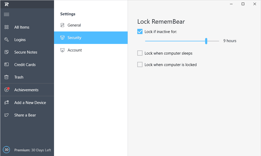Click the Add a New Device icon
The image size is (261, 156).
7,102
